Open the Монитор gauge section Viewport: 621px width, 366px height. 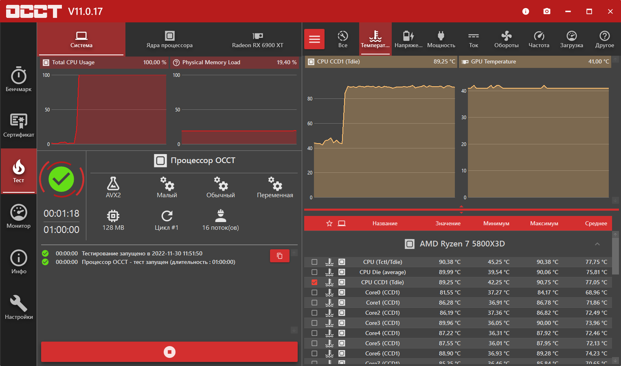tap(18, 216)
